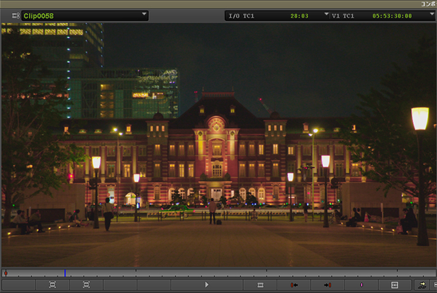Click the Mark Clip button
This screenshot has height=293, width=437.
coord(260,285)
